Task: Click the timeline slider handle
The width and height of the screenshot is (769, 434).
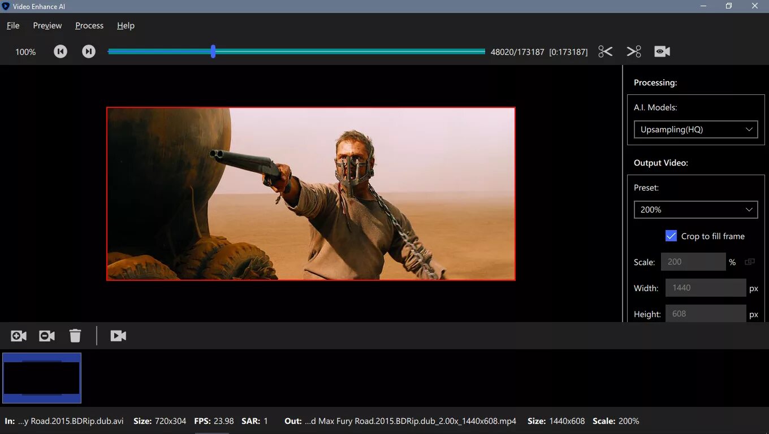Action: (x=213, y=51)
